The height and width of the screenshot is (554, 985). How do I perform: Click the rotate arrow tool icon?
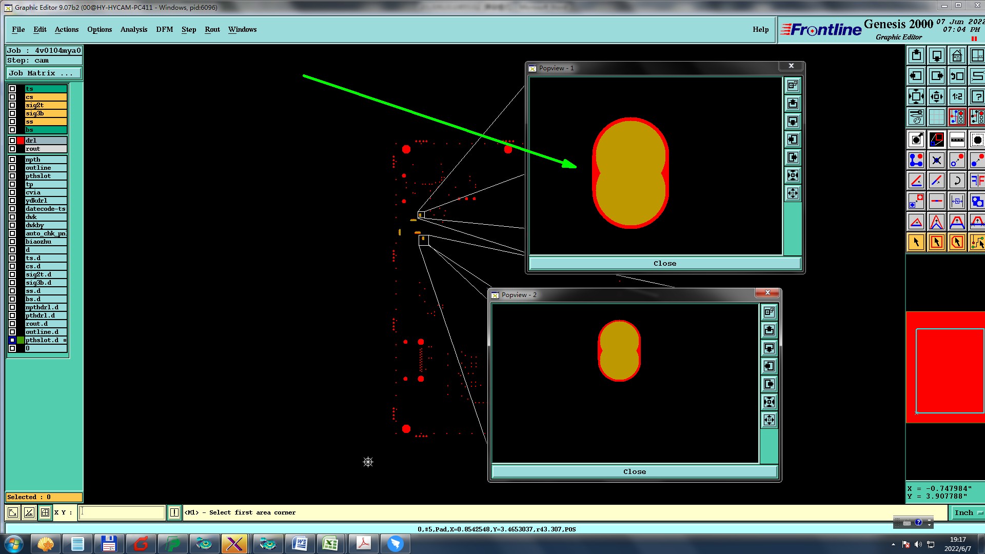[x=957, y=181]
